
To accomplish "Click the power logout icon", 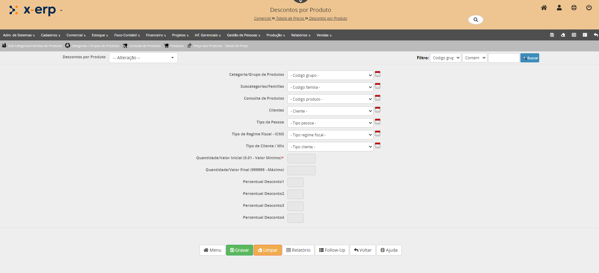I will coord(589,8).
